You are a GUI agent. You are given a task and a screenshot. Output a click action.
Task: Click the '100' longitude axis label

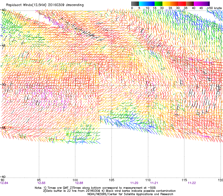(75, 180)
